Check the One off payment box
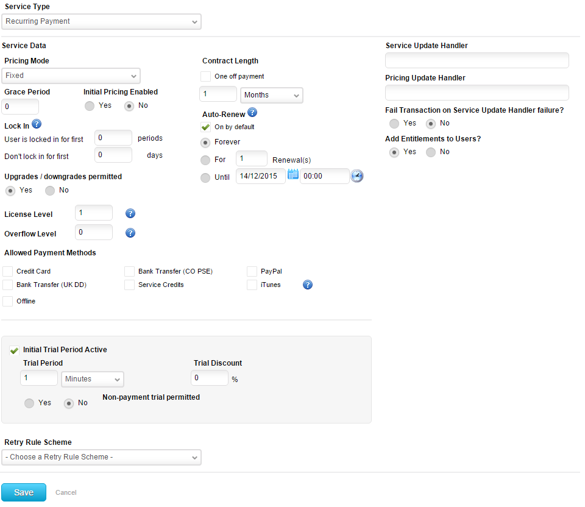Screen dimensions: 585x507 [205, 77]
